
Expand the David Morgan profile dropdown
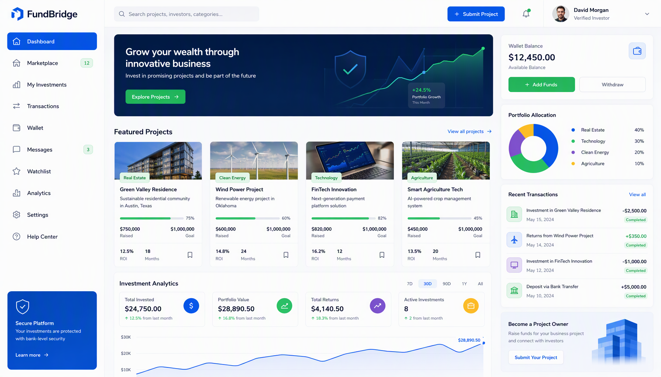(x=647, y=14)
